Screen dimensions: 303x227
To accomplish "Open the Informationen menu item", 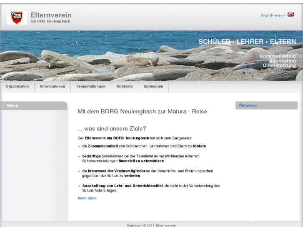I will [x=53, y=86].
